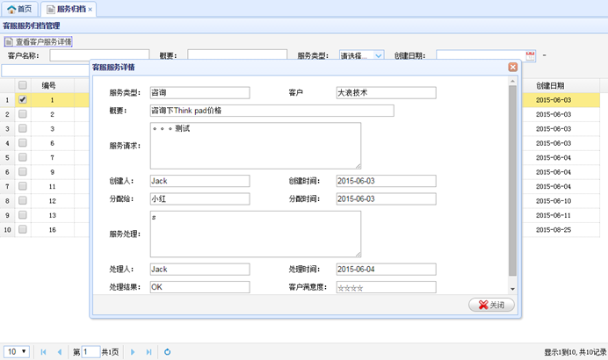The image size is (608, 360).
Task: Check the row with 编号 16
Action: coord(23,229)
